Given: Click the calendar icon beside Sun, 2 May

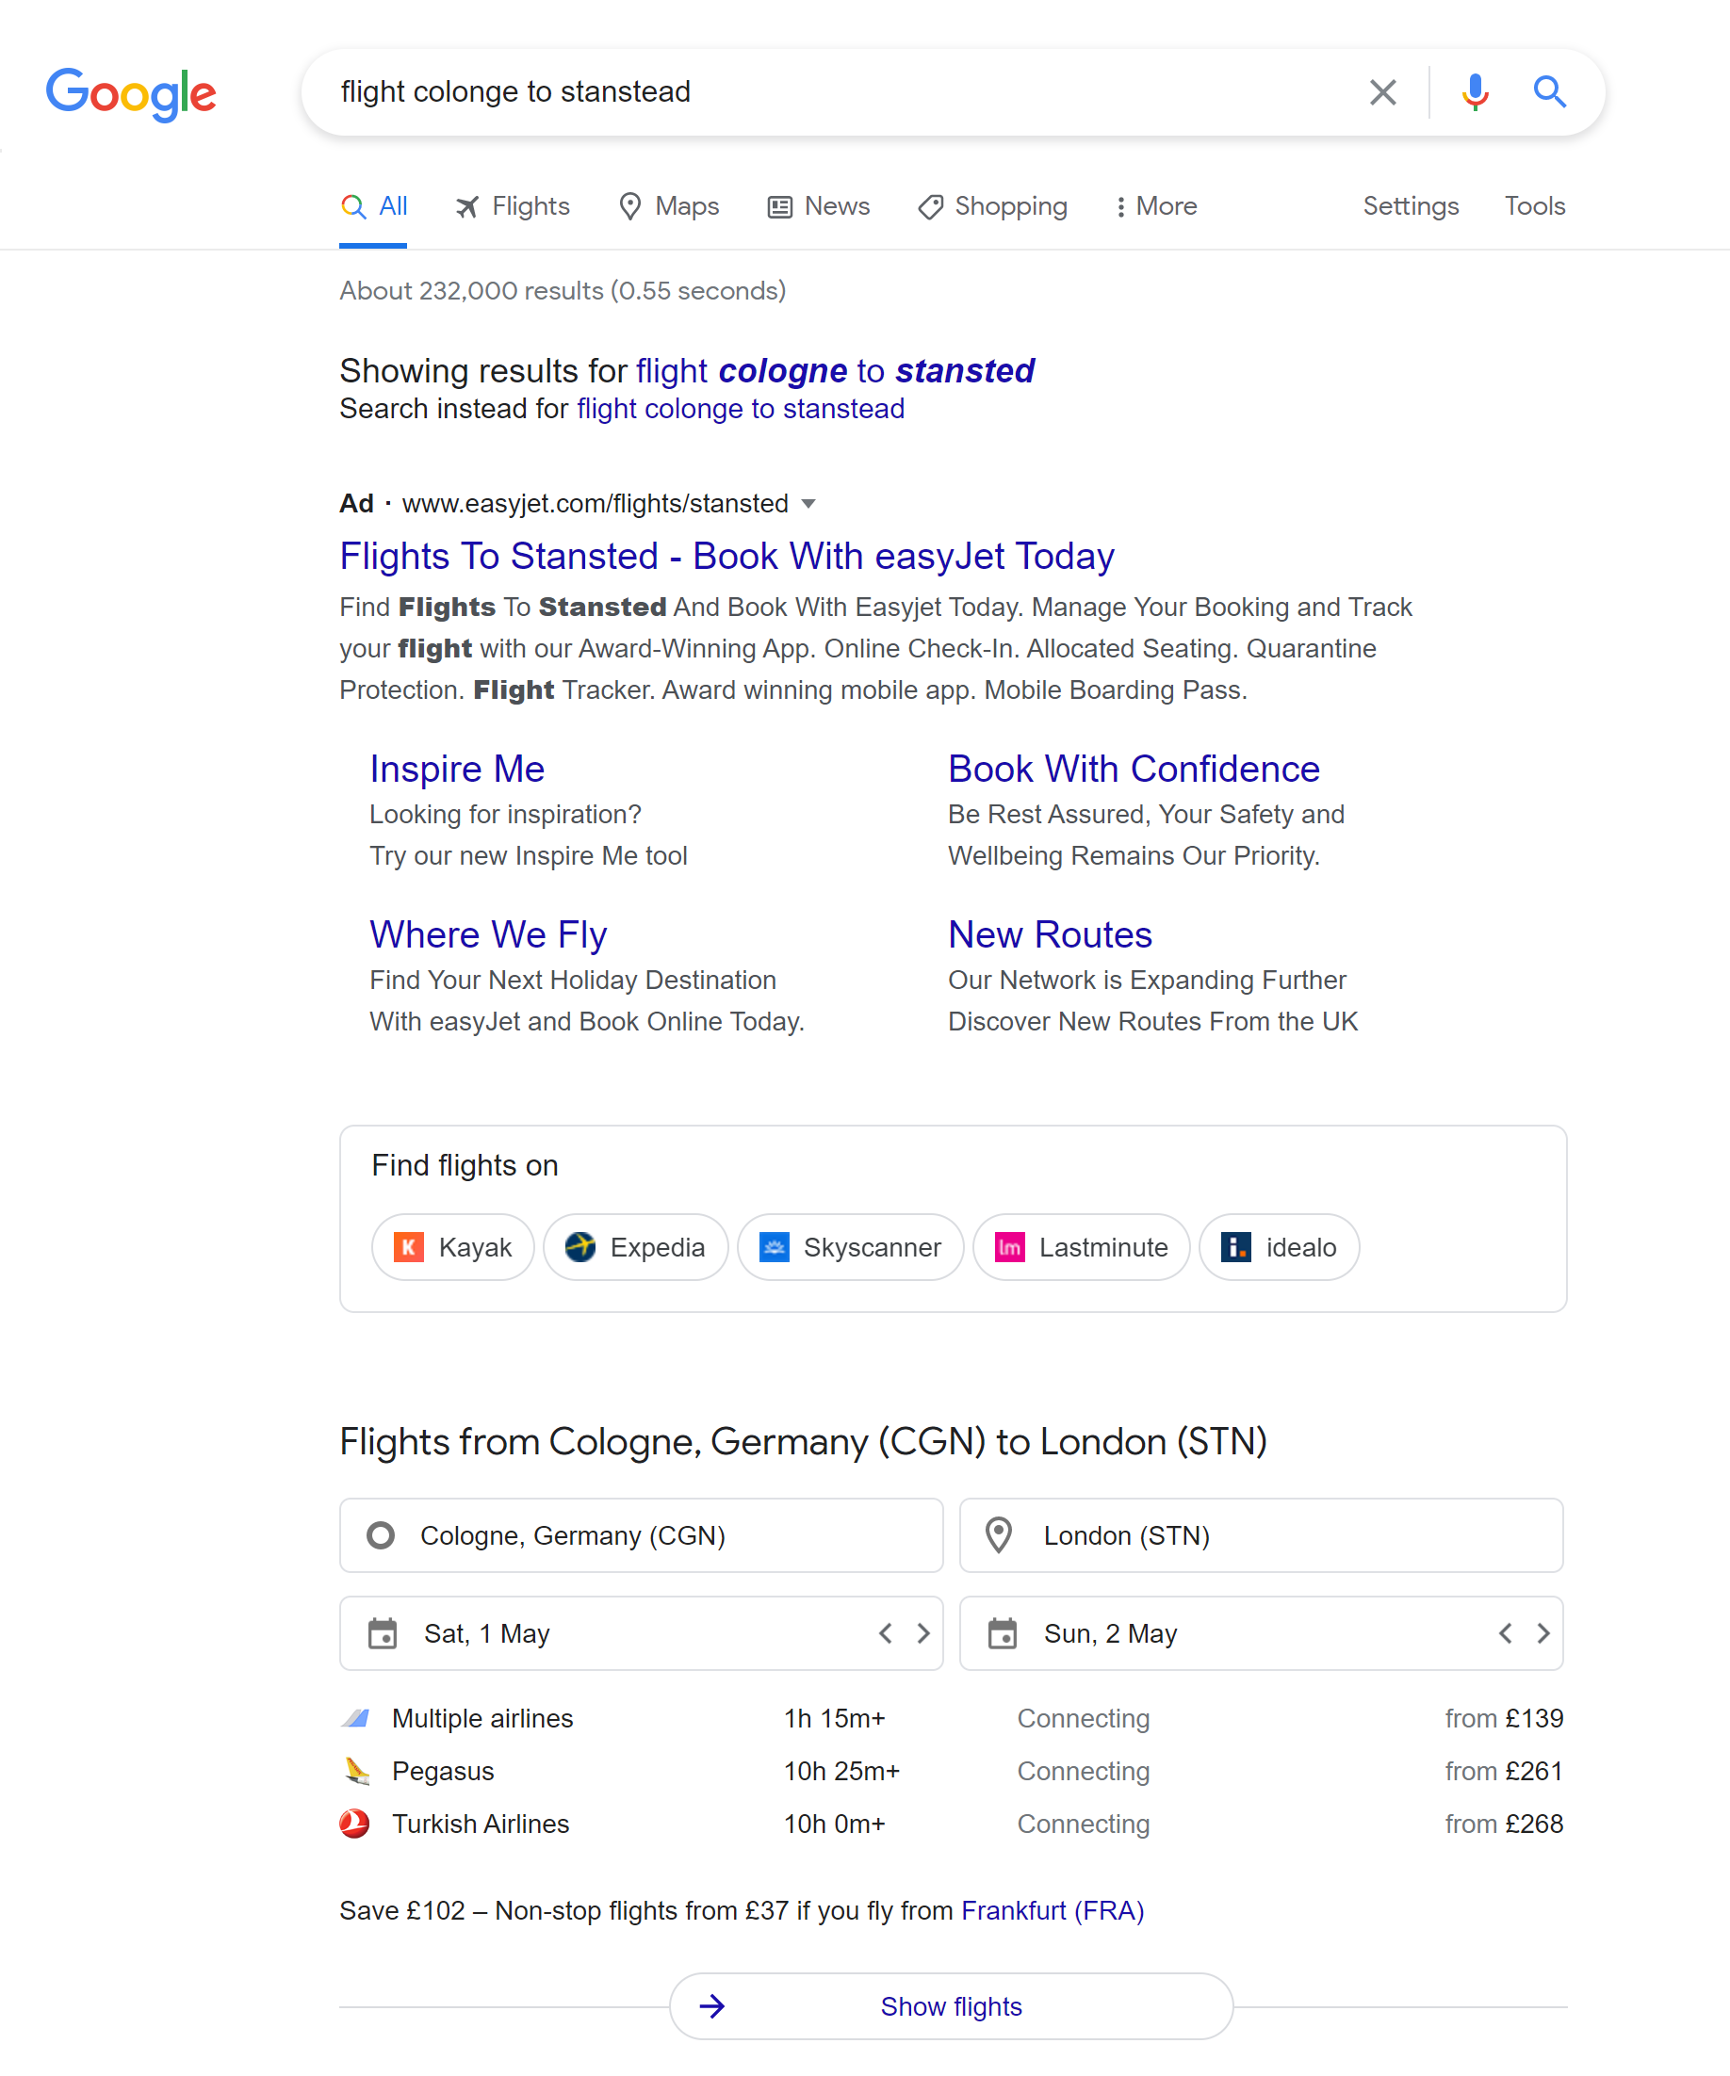Looking at the screenshot, I should tap(1002, 1634).
